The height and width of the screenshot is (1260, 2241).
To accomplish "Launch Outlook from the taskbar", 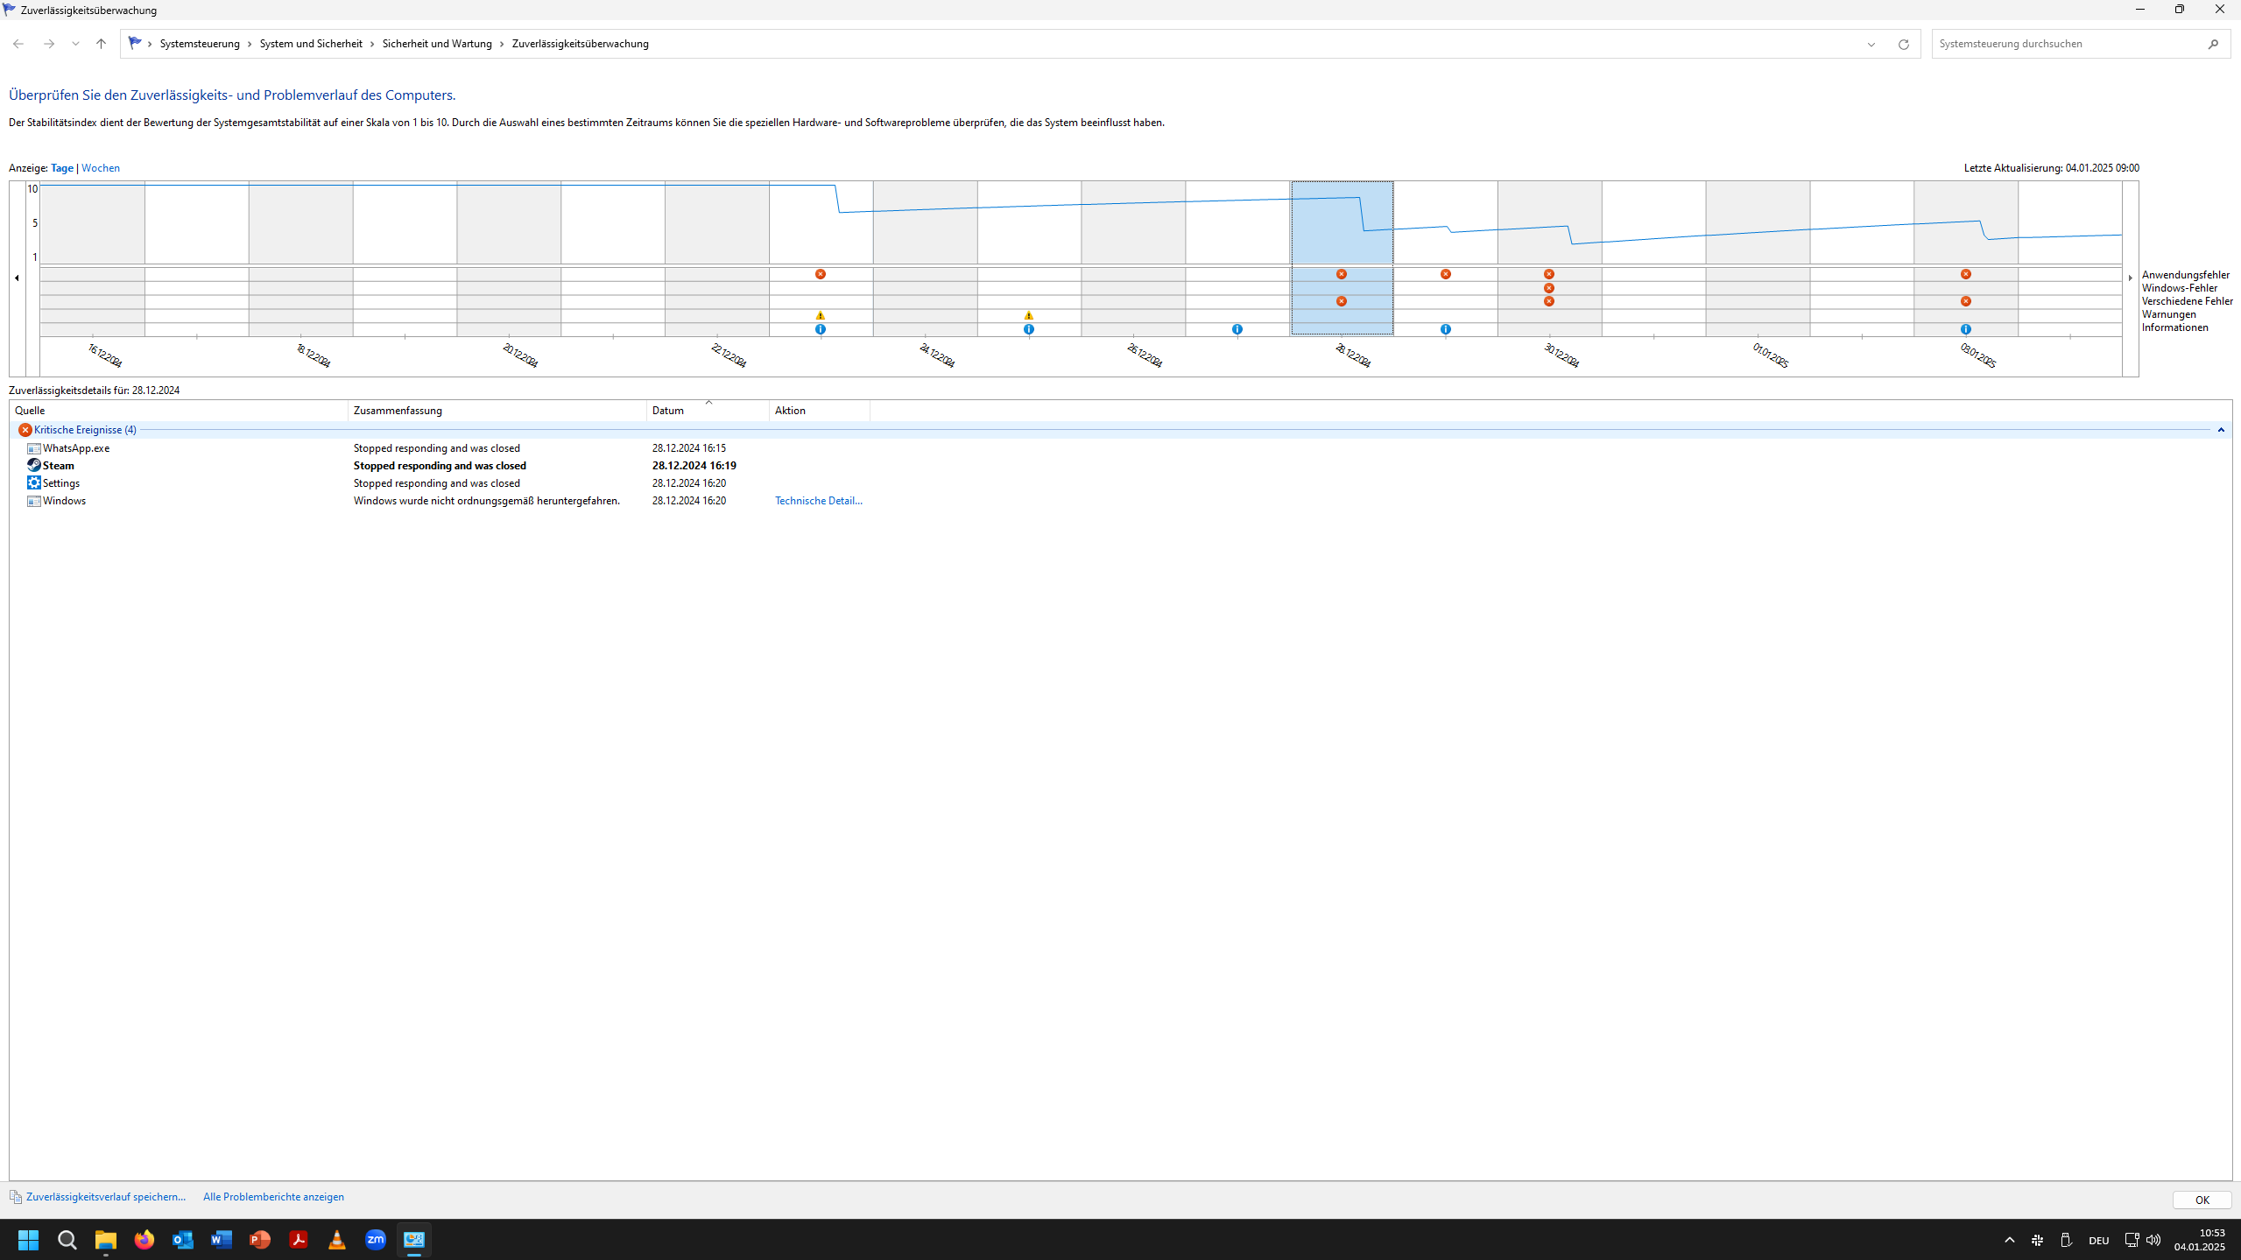I will point(182,1240).
